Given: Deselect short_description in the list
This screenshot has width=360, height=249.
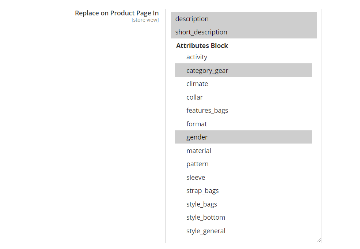Looking at the screenshot, I should pos(201,32).
